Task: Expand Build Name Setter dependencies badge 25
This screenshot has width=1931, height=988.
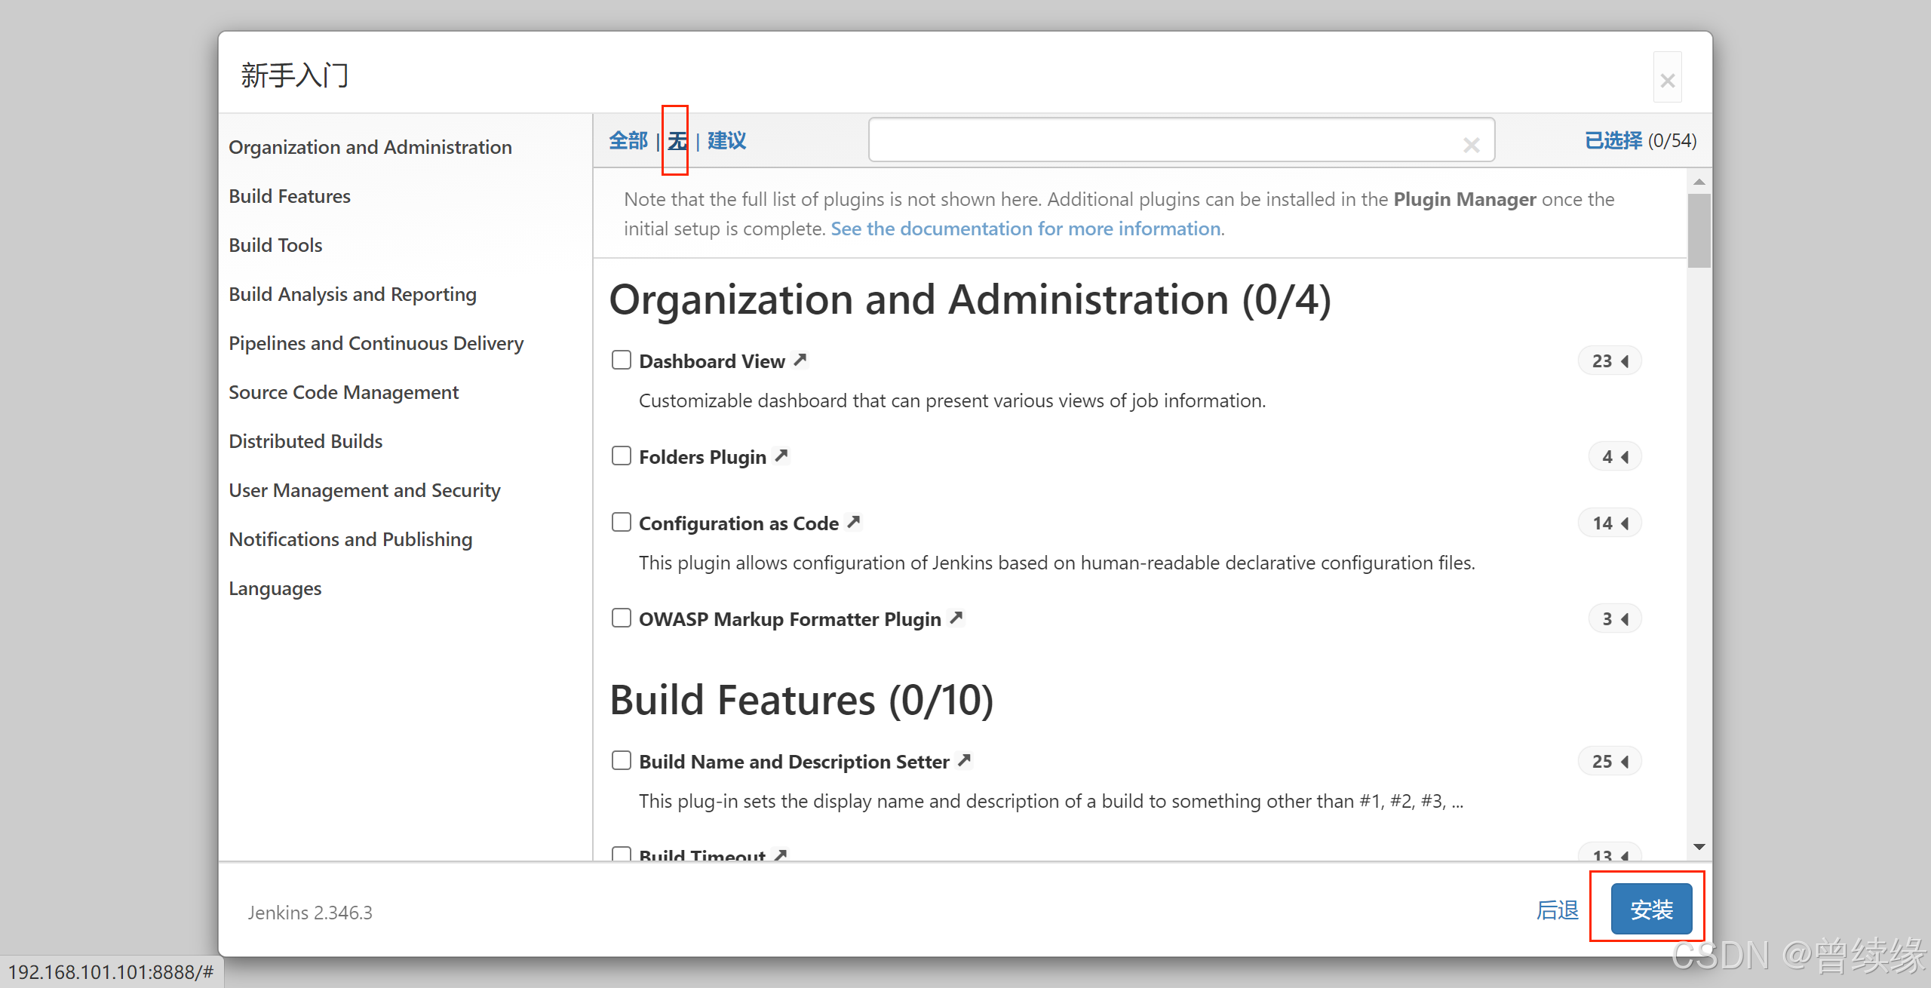Action: point(1610,762)
